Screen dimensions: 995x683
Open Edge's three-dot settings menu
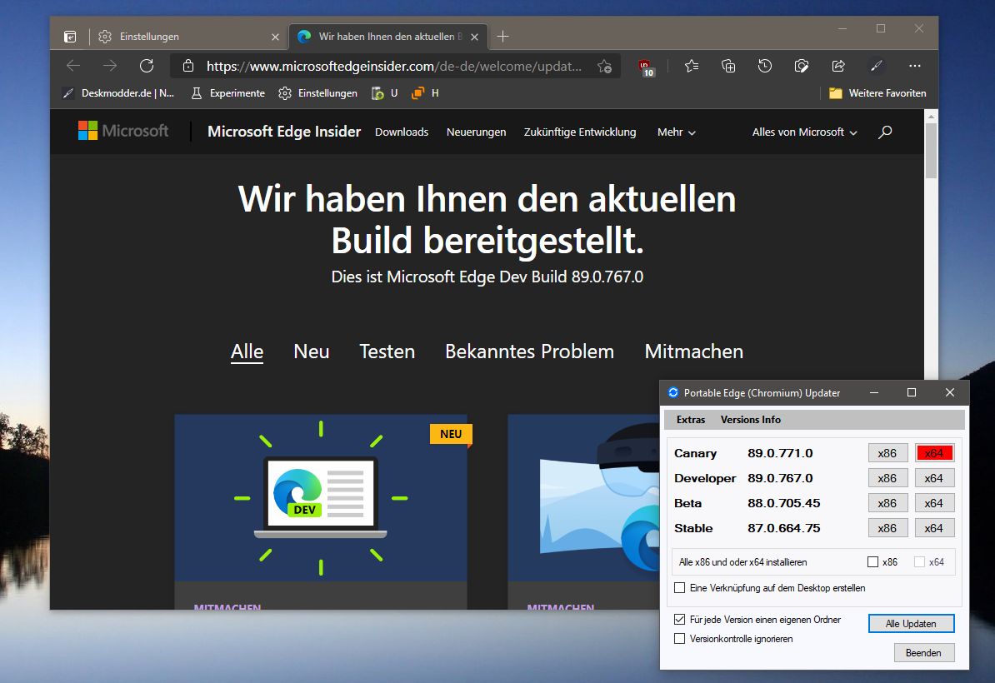pos(914,66)
